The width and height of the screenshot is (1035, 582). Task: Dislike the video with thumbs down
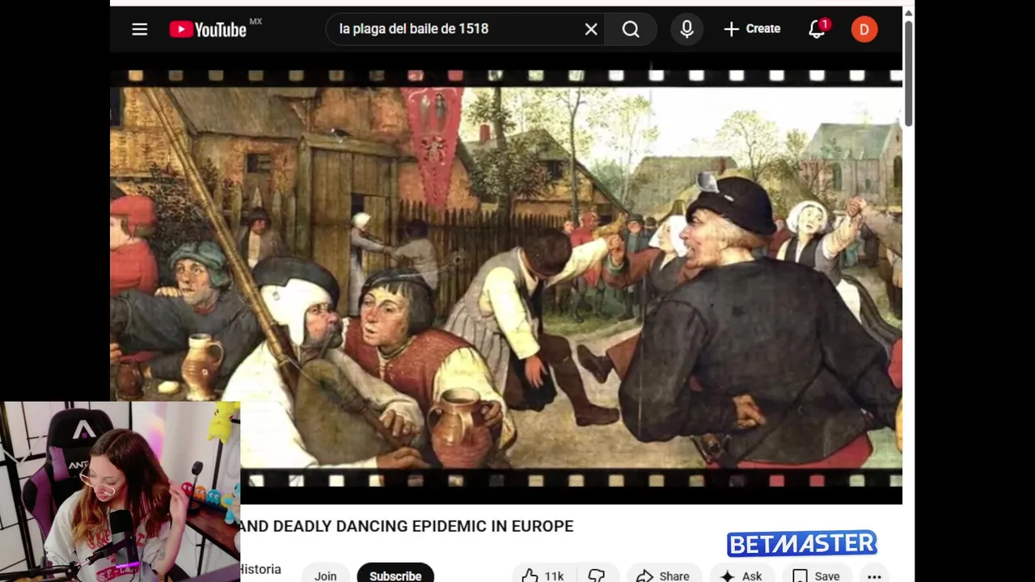(597, 576)
